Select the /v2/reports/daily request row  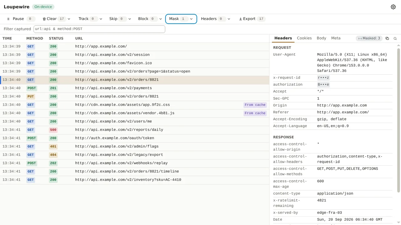coord(135,130)
